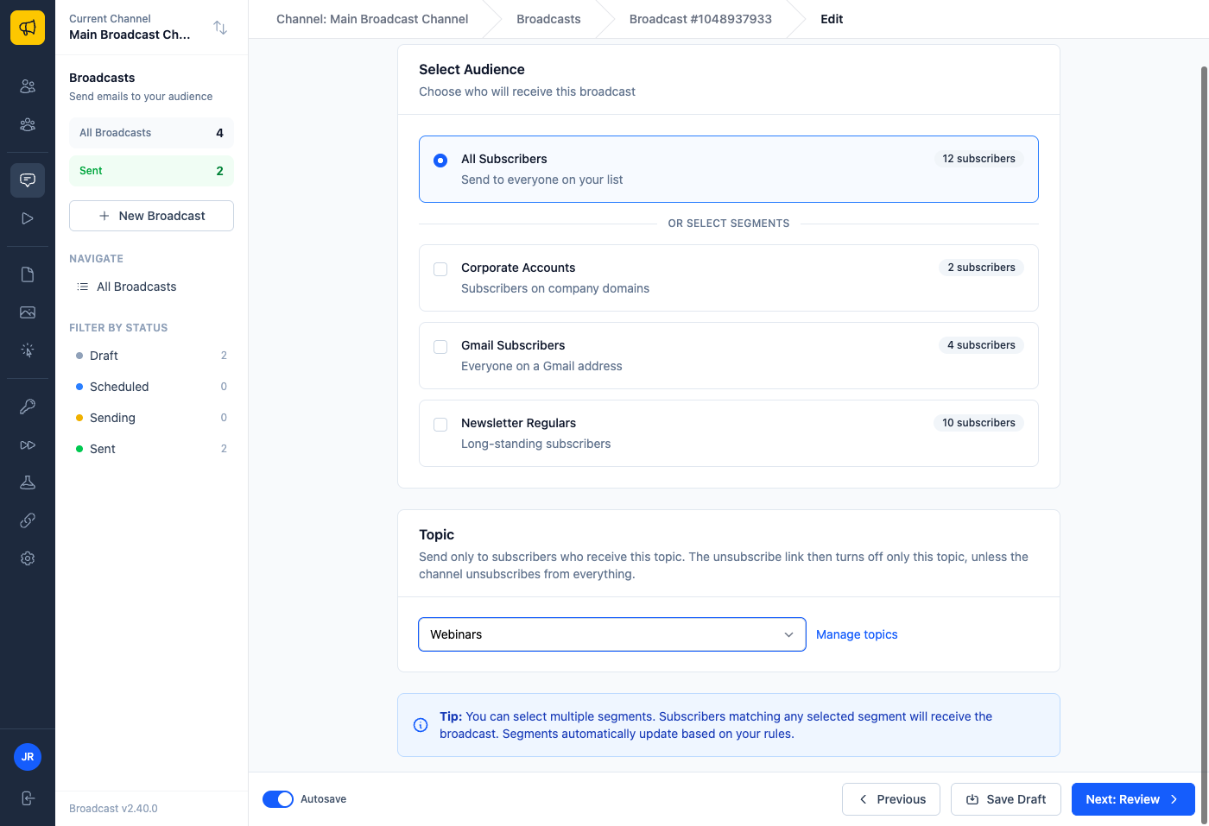Open the Manage topics link
The height and width of the screenshot is (826, 1209).
pyautogui.click(x=857, y=634)
